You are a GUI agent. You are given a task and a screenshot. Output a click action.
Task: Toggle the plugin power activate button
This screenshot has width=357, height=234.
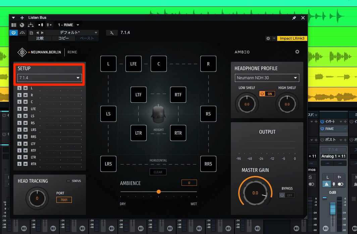(13, 33)
